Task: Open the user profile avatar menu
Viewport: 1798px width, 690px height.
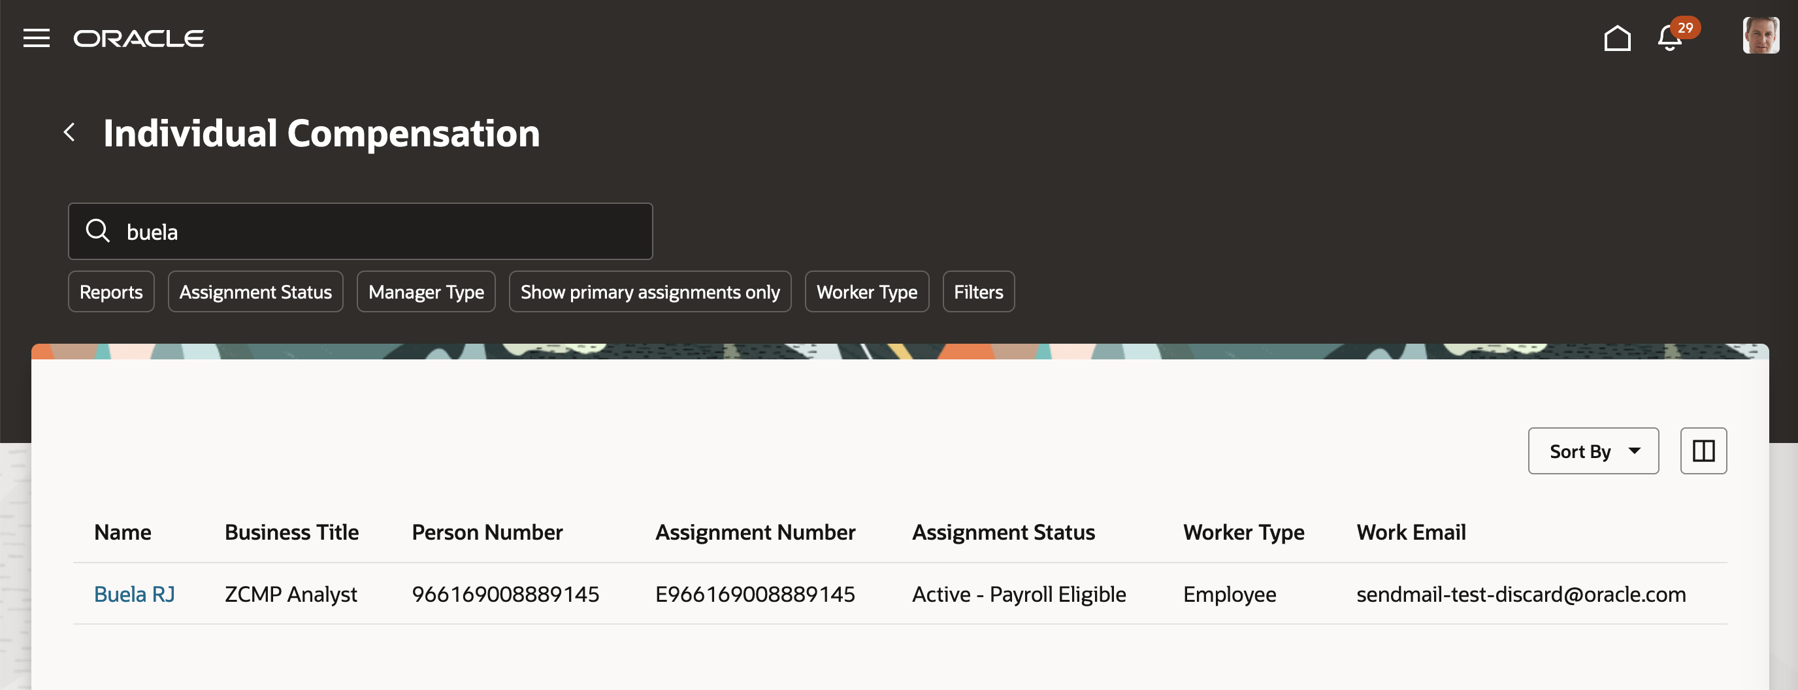Action: [x=1760, y=36]
